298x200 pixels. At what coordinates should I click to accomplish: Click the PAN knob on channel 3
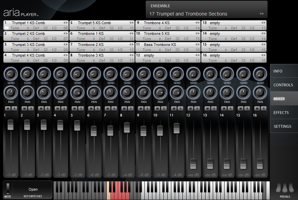tap(44, 93)
